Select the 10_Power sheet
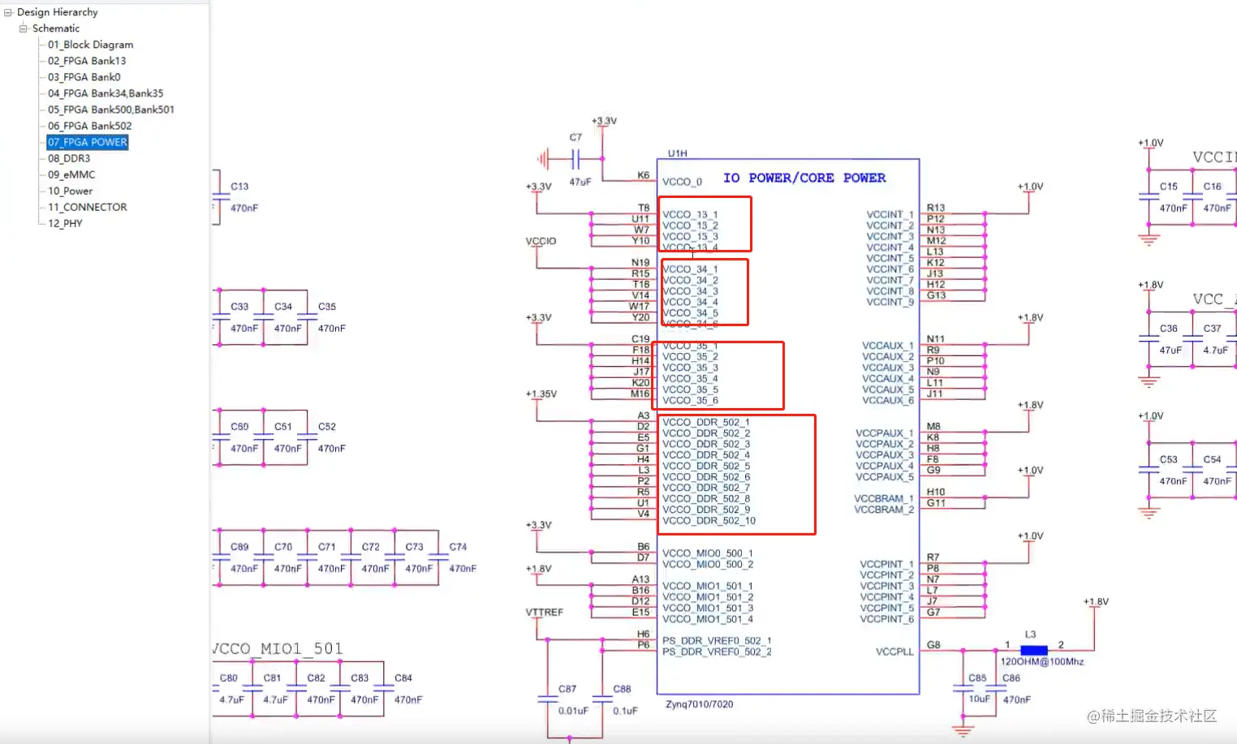 pyautogui.click(x=70, y=191)
